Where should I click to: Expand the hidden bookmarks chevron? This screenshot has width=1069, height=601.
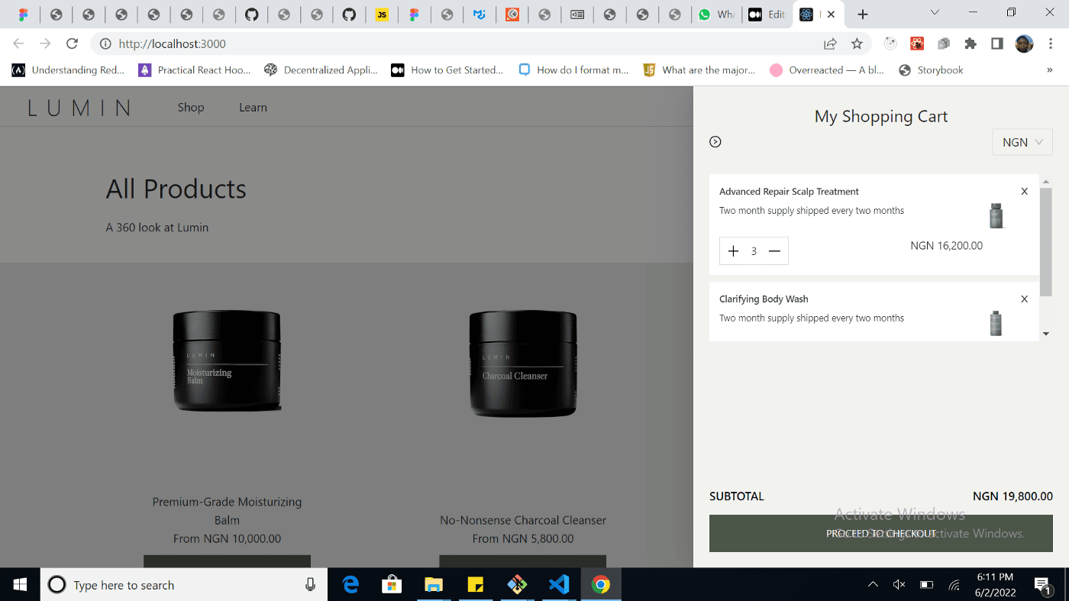(1049, 70)
